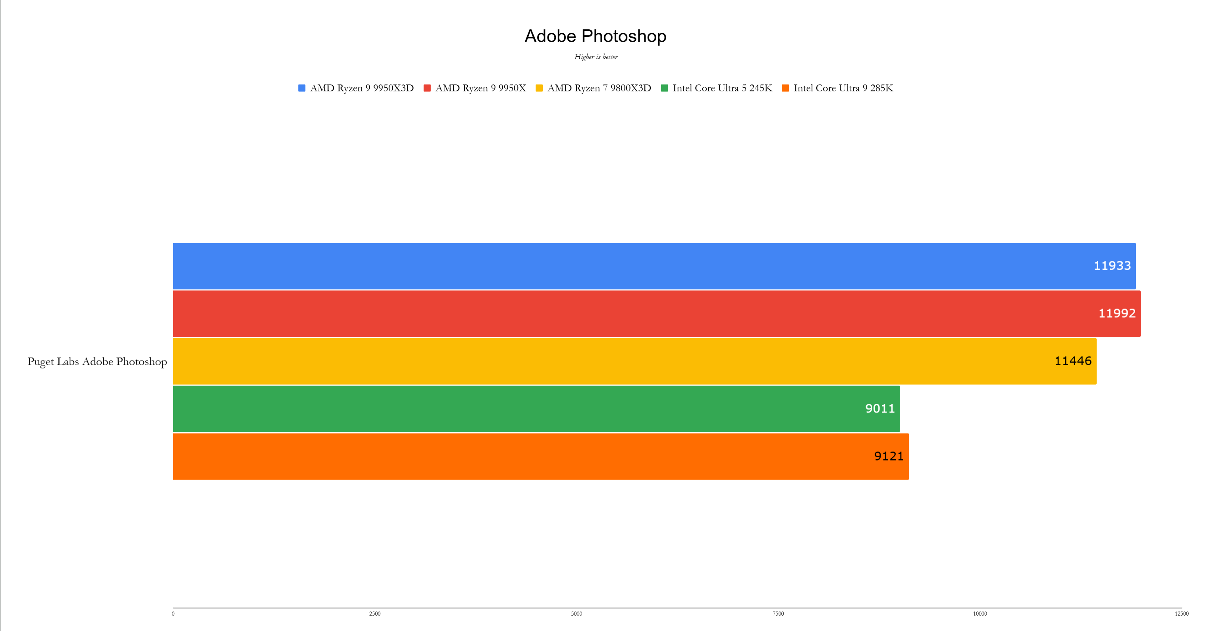Click the 'Adobe Photoshop' chart title
This screenshot has height=631, width=1209.
595,36
